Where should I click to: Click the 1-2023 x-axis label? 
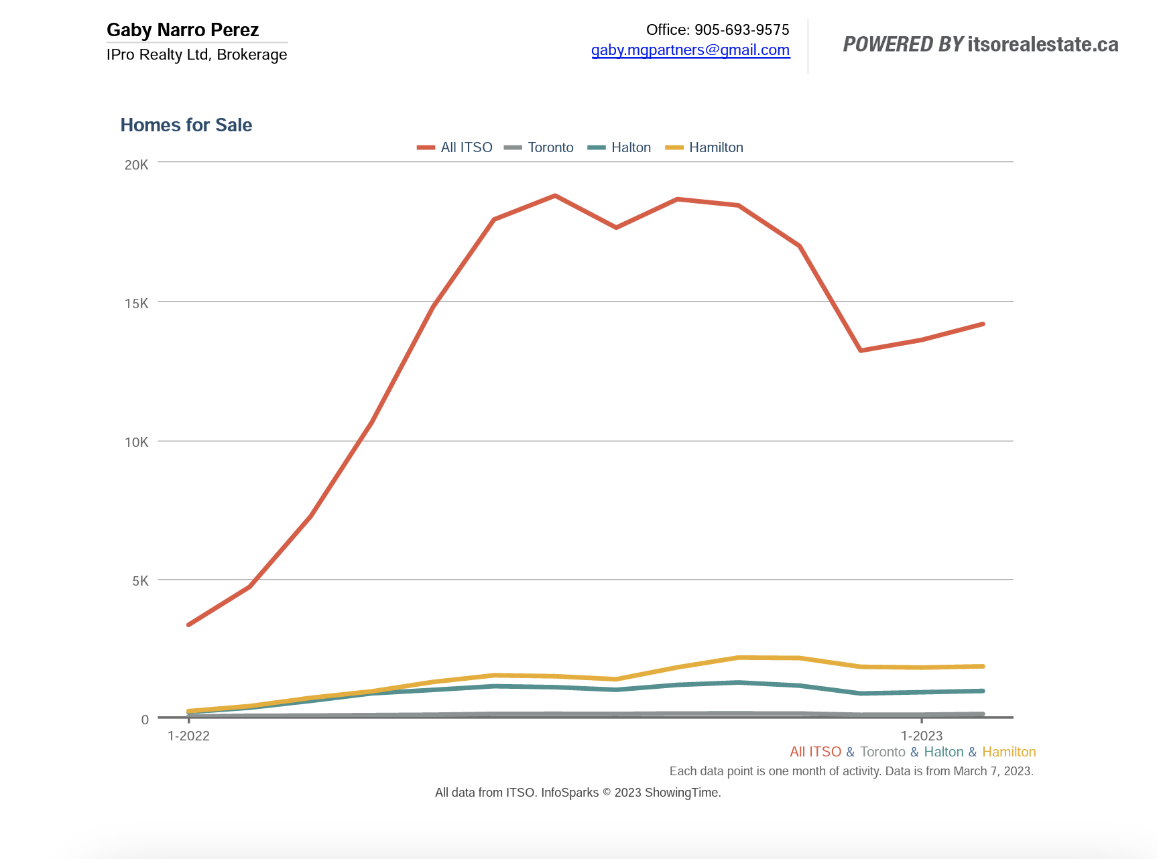pyautogui.click(x=921, y=736)
